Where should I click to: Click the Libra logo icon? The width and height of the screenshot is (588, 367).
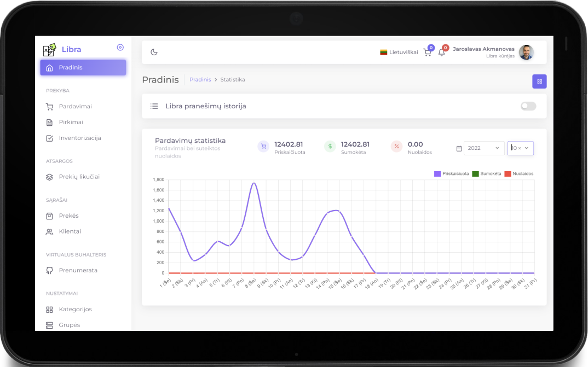(x=49, y=50)
